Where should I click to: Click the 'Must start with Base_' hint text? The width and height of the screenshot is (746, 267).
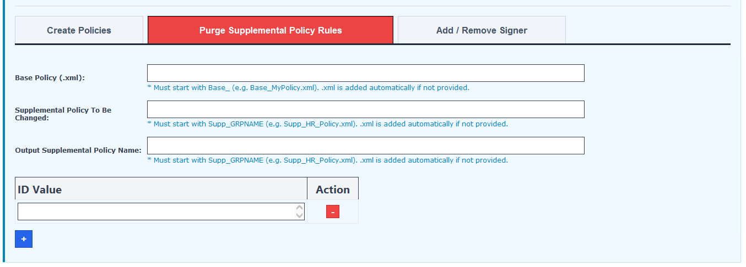point(309,87)
